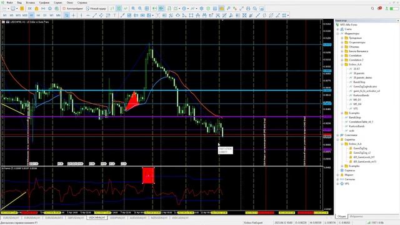This screenshot has height=225, width=400.
Task: Collapse the Скрипты node
Action: coord(338,139)
